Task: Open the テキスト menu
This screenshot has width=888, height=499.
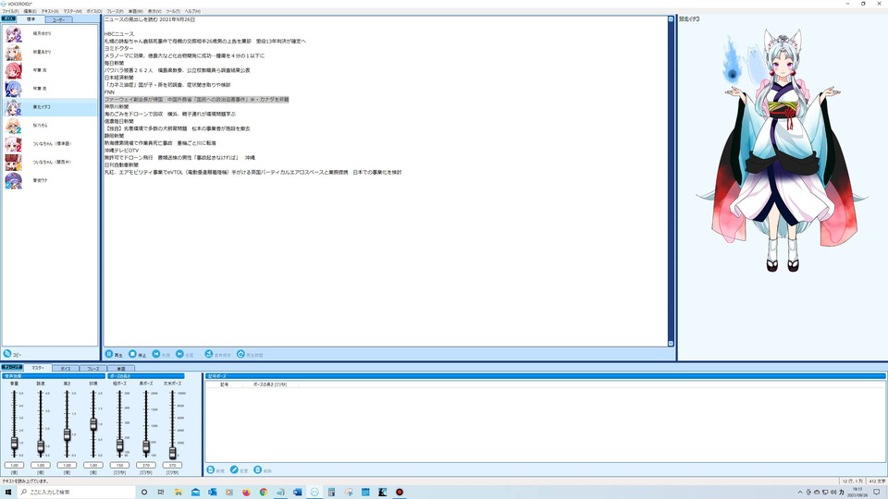Action: pyautogui.click(x=50, y=11)
